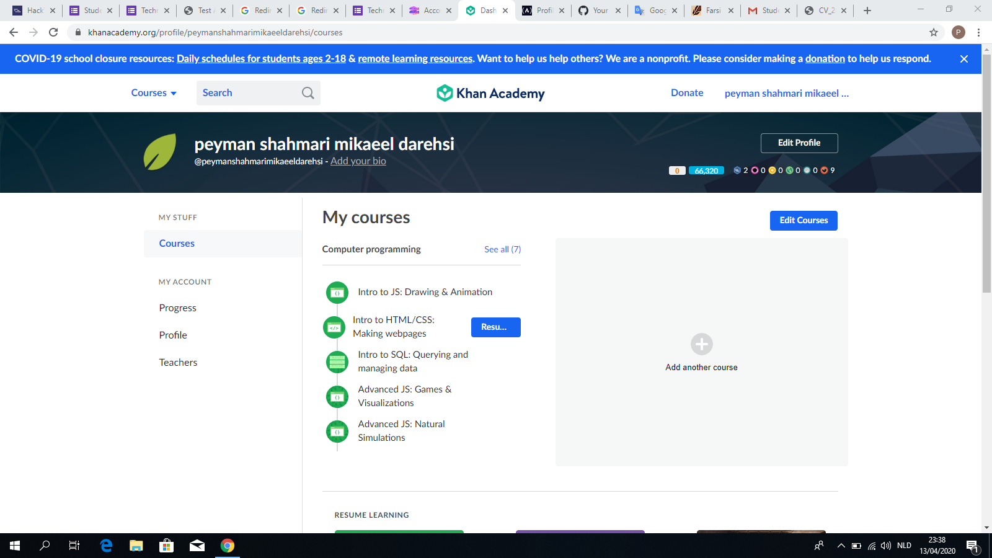Click the Khan Academy logo
The width and height of the screenshot is (992, 558).
490,93
